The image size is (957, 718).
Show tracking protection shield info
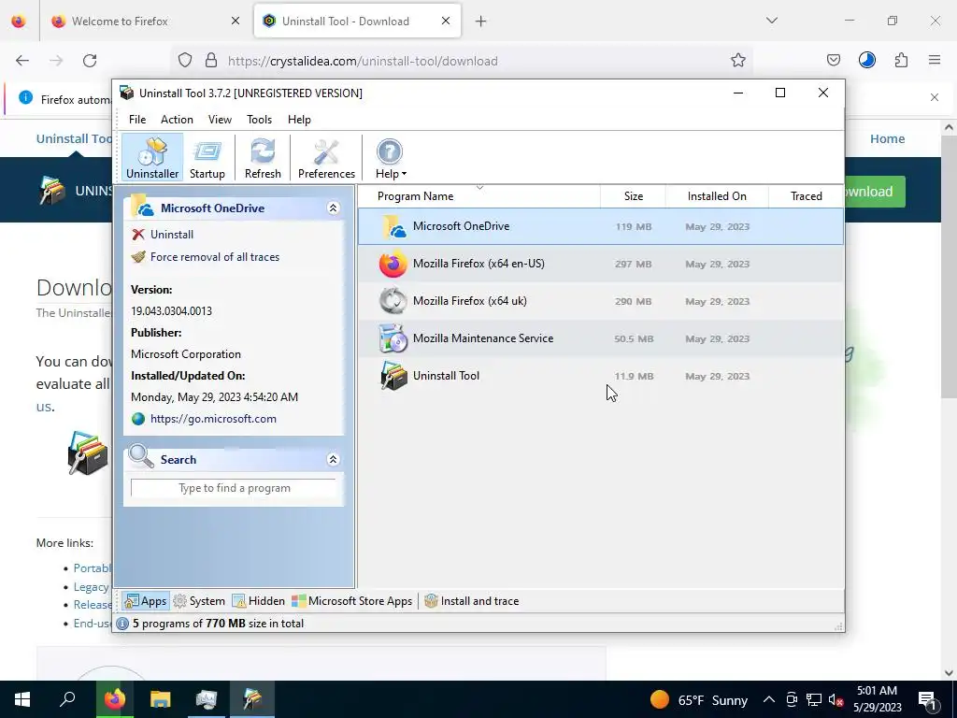[185, 60]
